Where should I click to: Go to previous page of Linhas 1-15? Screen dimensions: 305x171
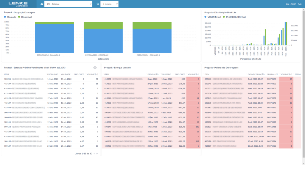[x=94, y=153]
